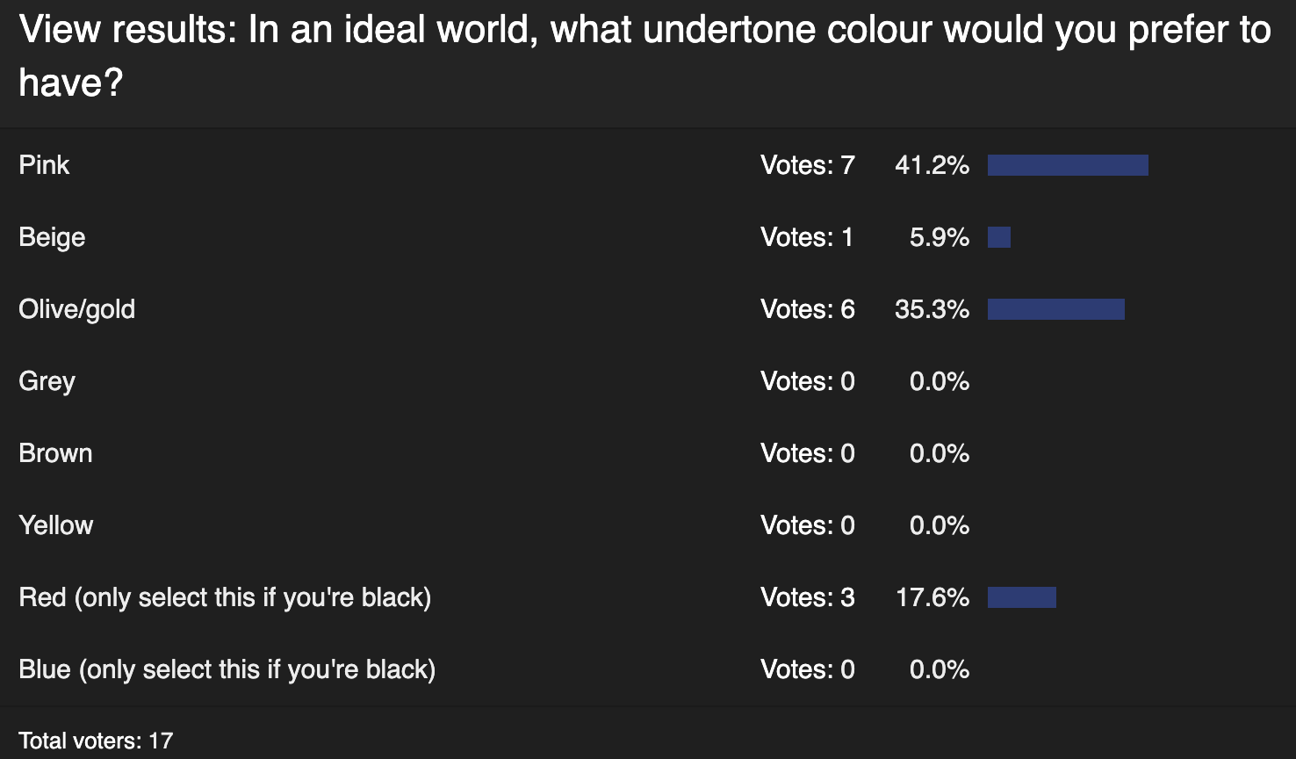Screen dimensions: 1296x759
Task: Click the Red (only select this if you're black) option
Action: [225, 597]
